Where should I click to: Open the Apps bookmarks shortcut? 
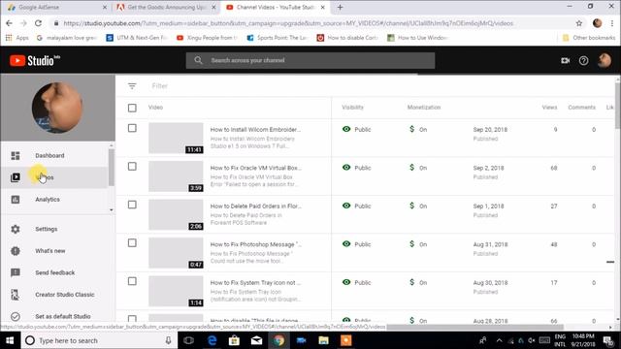coord(17,38)
